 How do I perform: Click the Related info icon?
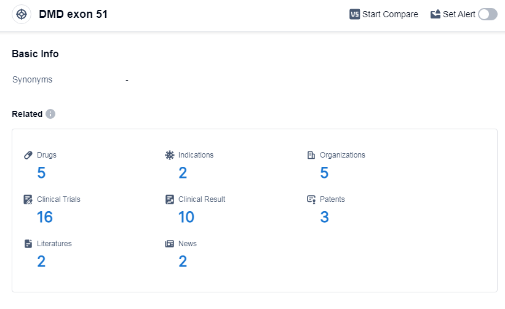pyautogui.click(x=50, y=114)
